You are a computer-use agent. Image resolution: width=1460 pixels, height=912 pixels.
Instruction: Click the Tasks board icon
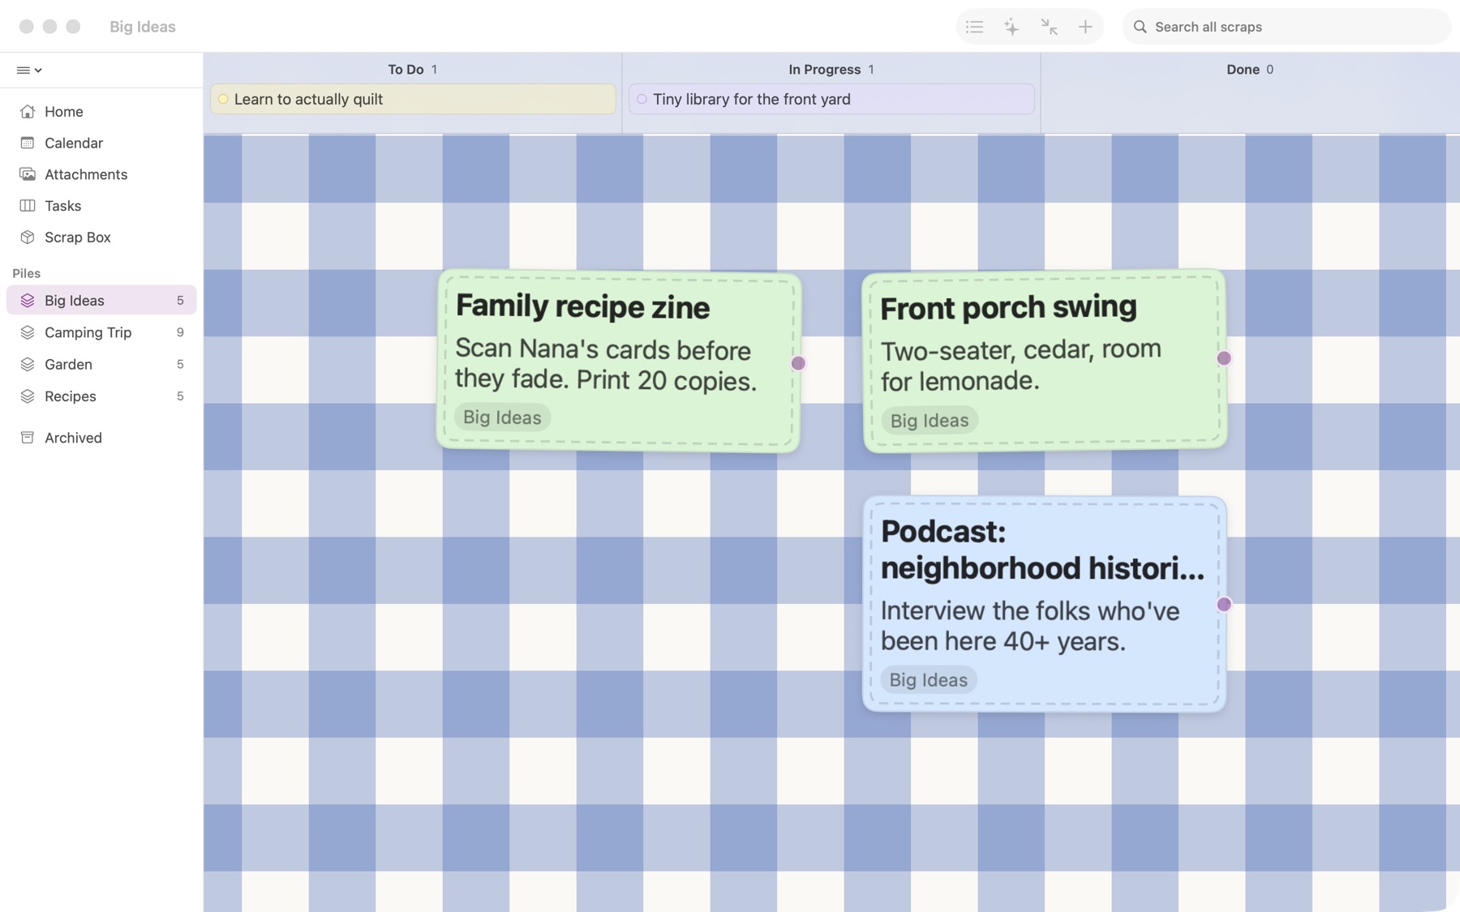28,206
